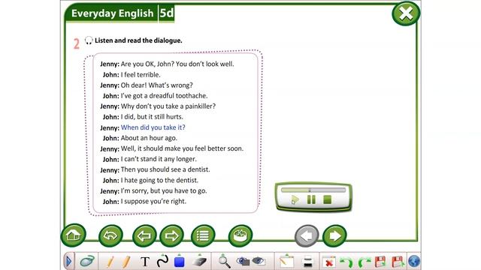
Task: Select the mouse pointer tool
Action: tap(87, 262)
